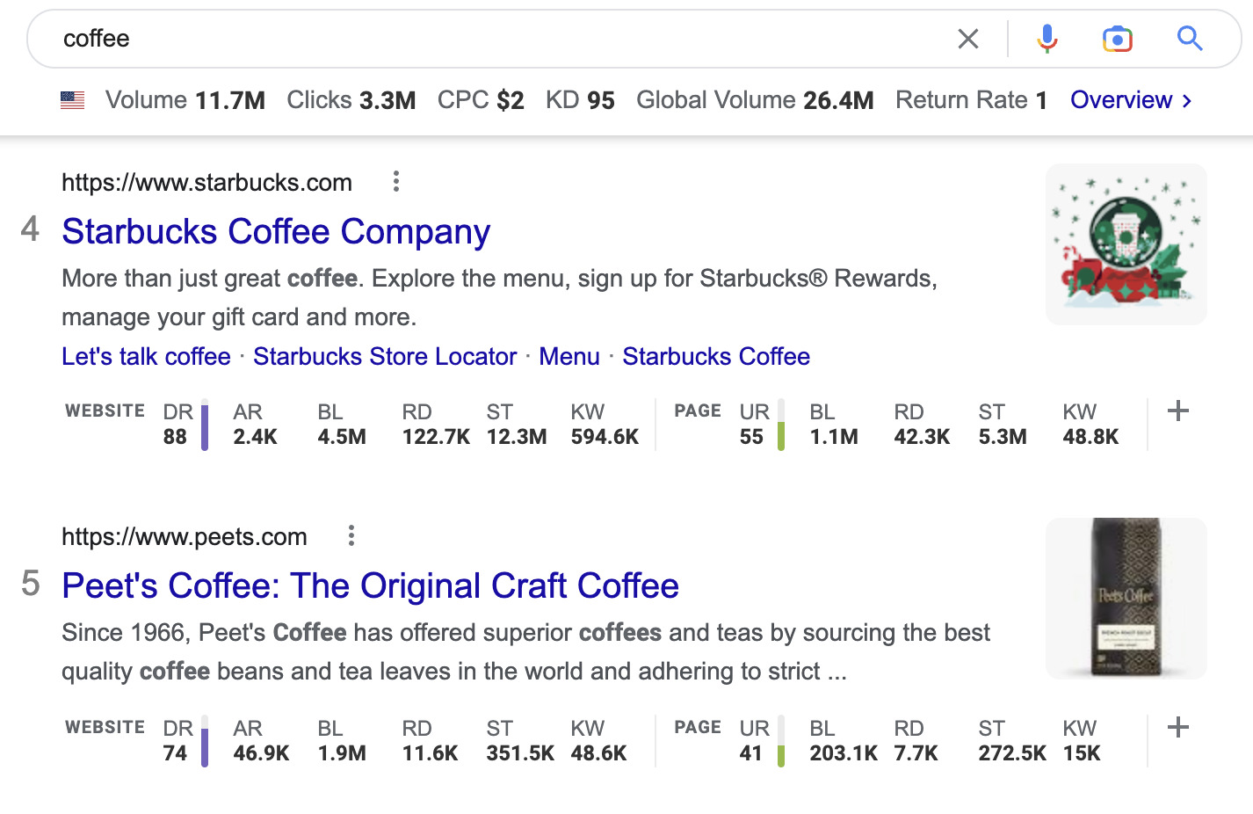Click the US flag country icon

point(73,99)
